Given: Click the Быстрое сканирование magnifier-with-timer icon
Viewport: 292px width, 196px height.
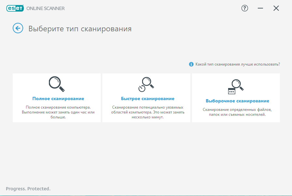Looking at the screenshot, I should coord(146,84).
